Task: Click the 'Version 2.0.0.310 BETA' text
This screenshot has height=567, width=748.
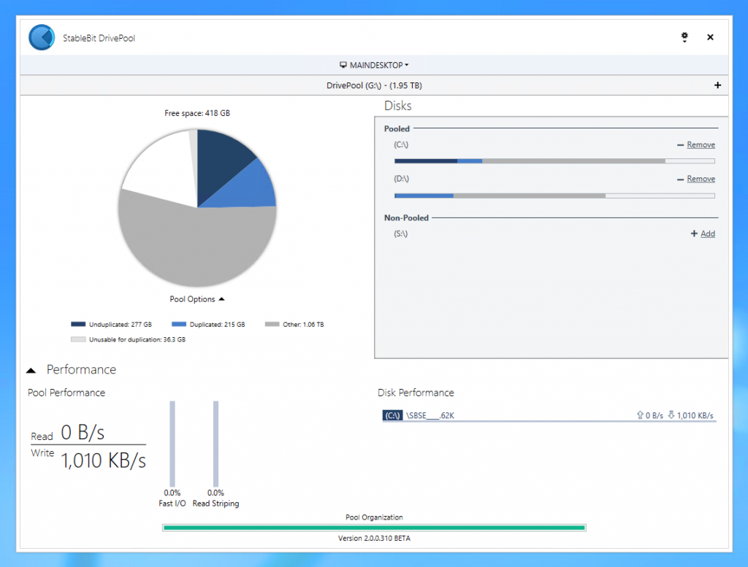Action: pyautogui.click(x=374, y=539)
